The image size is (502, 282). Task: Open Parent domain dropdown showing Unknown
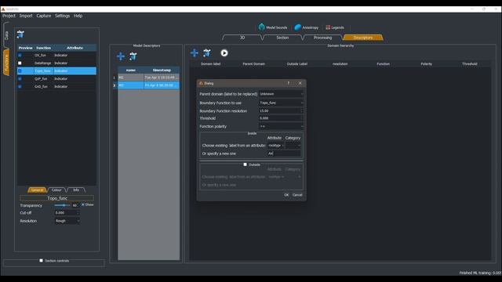(x=281, y=94)
